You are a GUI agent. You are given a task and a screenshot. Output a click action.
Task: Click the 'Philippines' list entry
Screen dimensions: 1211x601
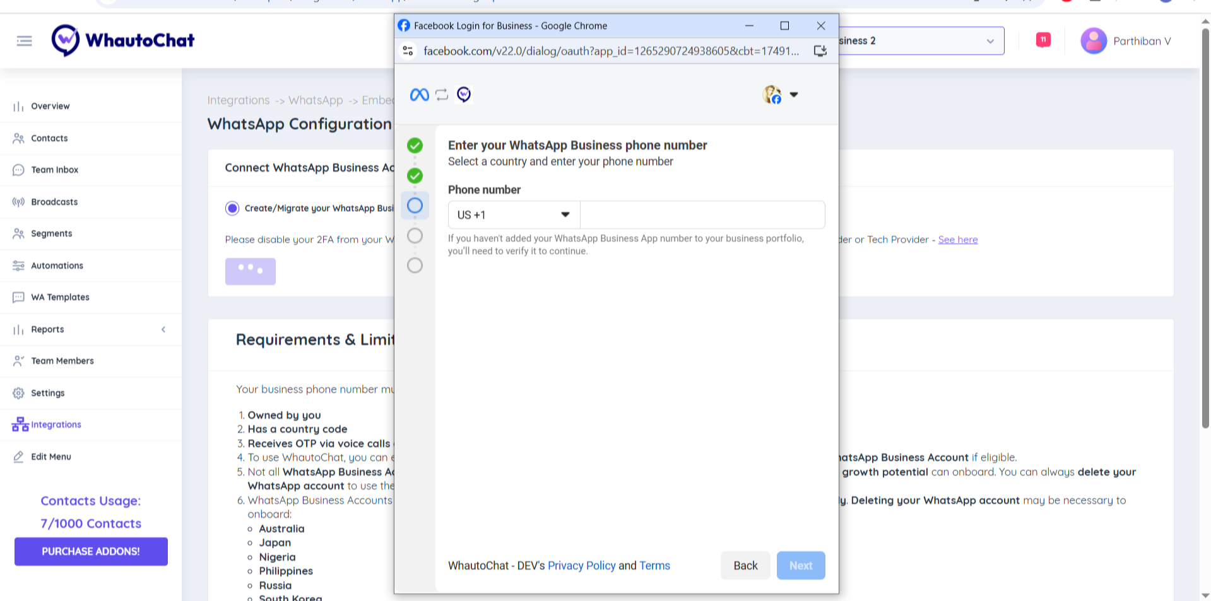pos(286,571)
